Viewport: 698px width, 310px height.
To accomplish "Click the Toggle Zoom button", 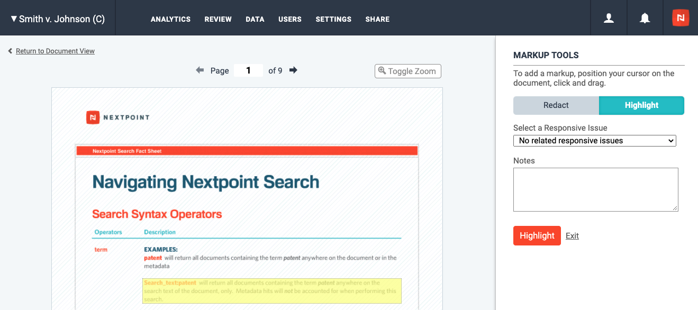I will point(408,71).
